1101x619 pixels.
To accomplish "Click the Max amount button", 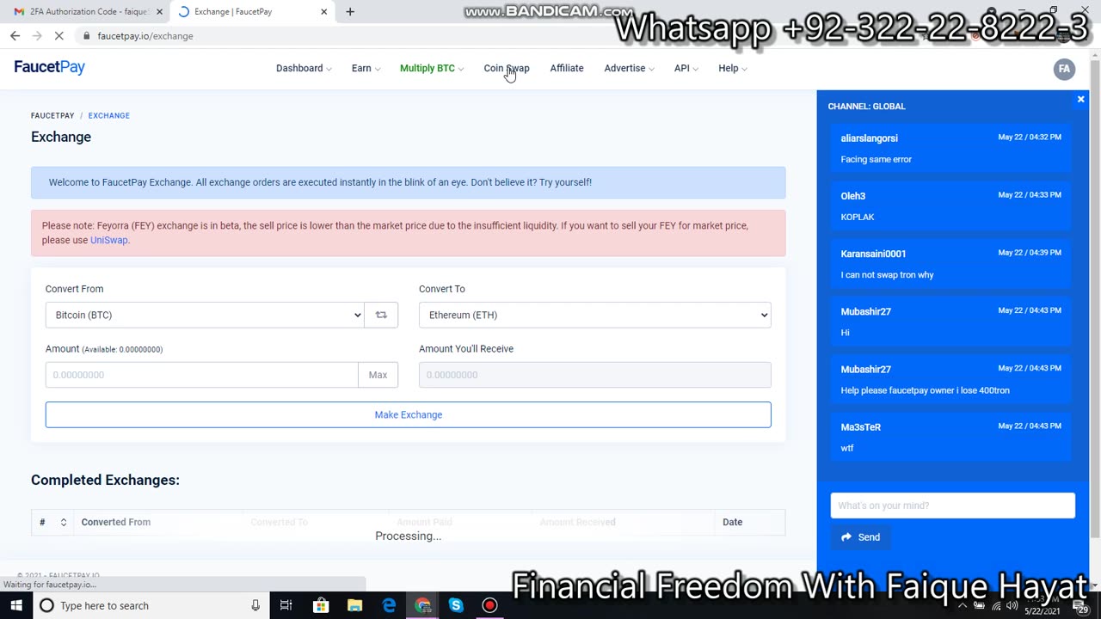I will pos(378,375).
